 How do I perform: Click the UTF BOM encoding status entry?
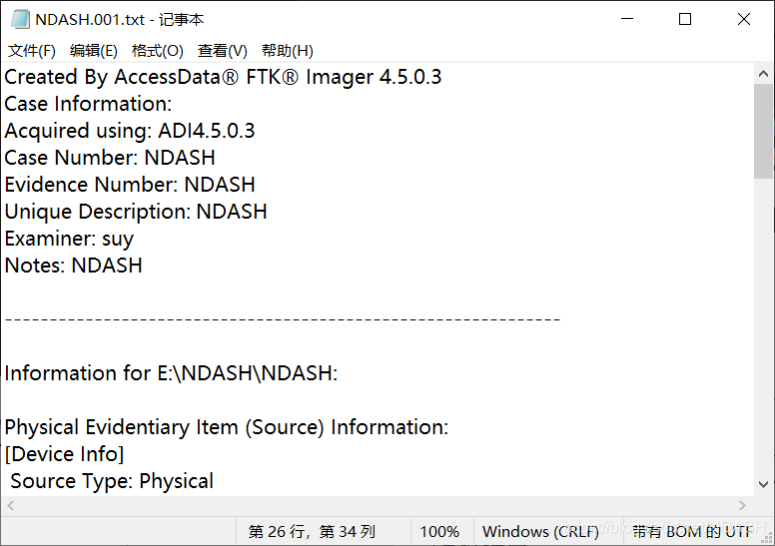pos(692,532)
